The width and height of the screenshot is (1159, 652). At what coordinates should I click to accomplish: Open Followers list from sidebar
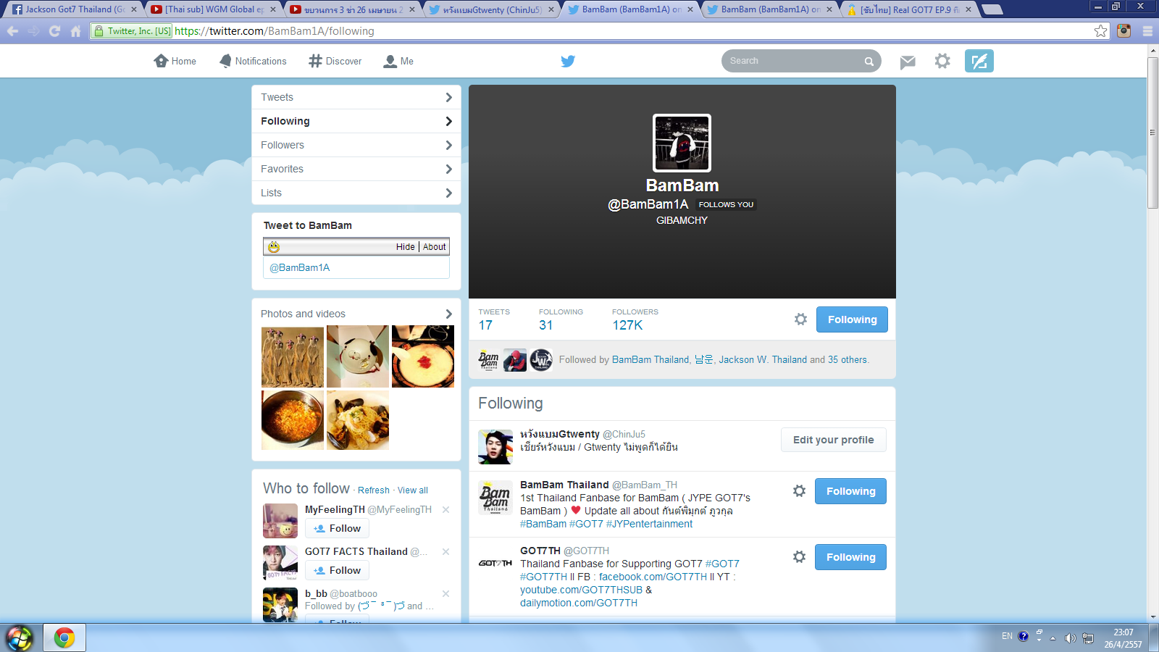point(356,145)
